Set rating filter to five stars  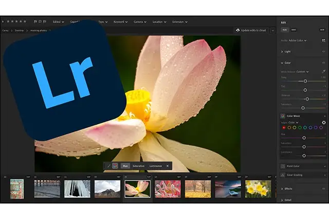coord(25,22)
